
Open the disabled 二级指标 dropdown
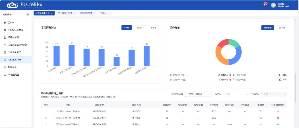point(274,94)
